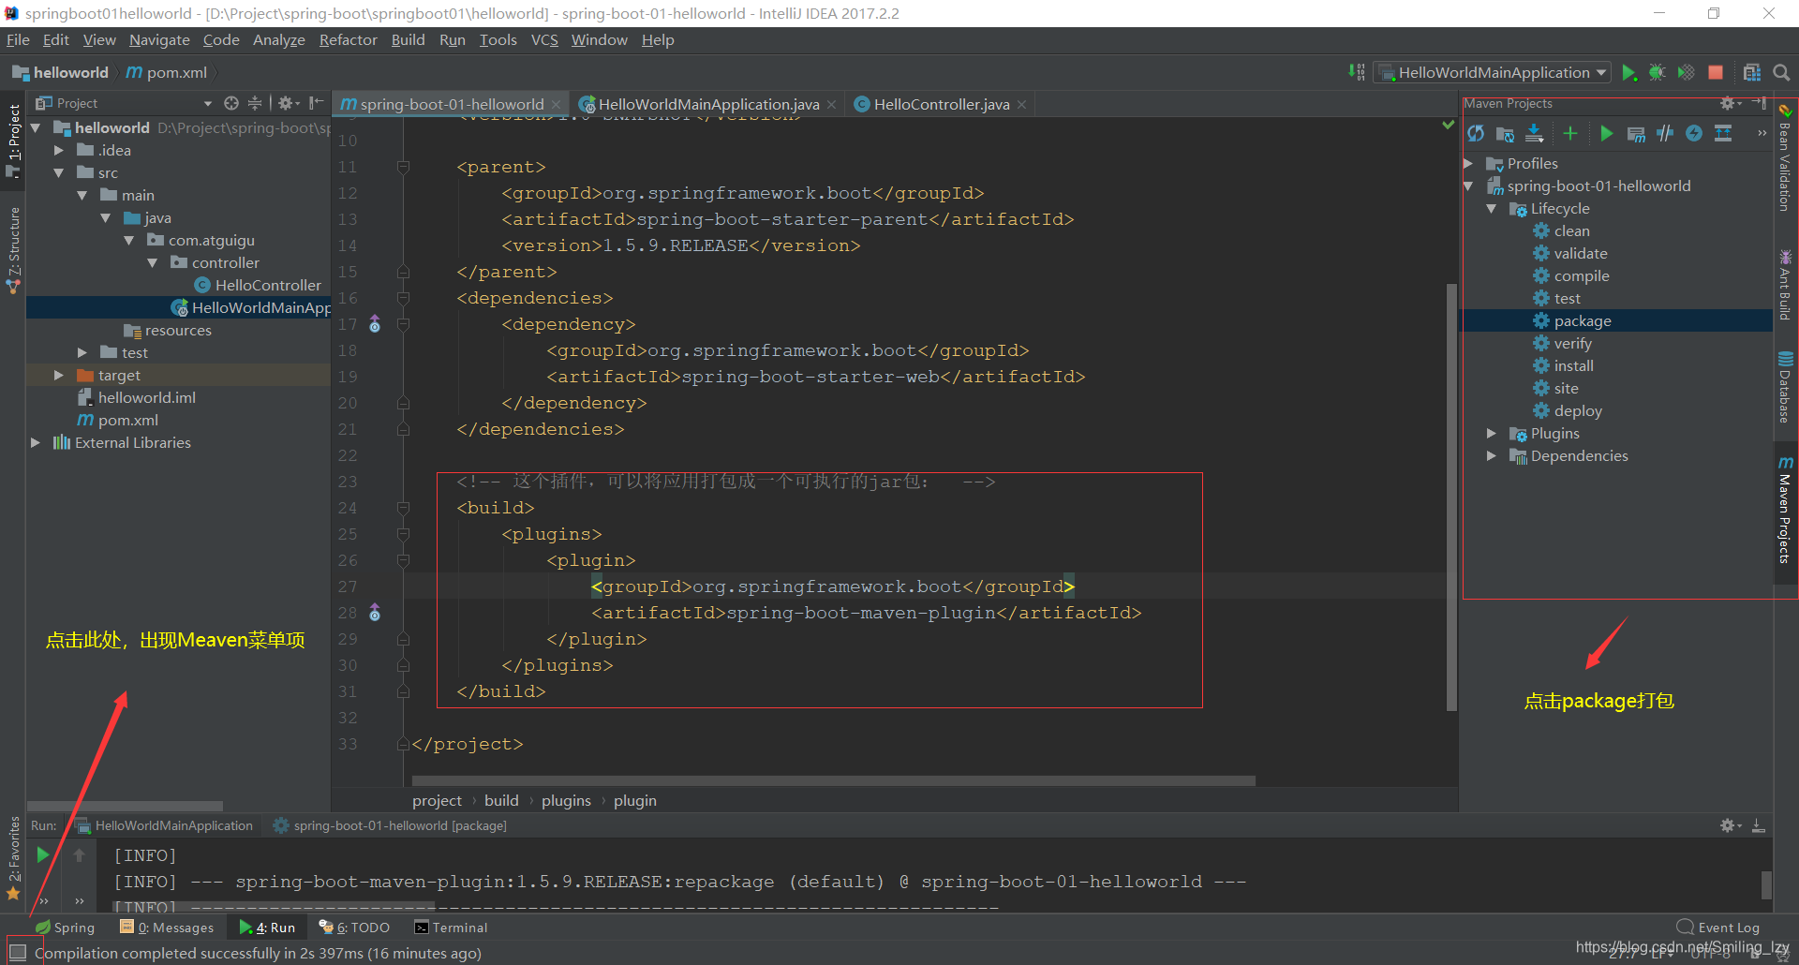Select the clean lifecycle goal

click(1571, 230)
